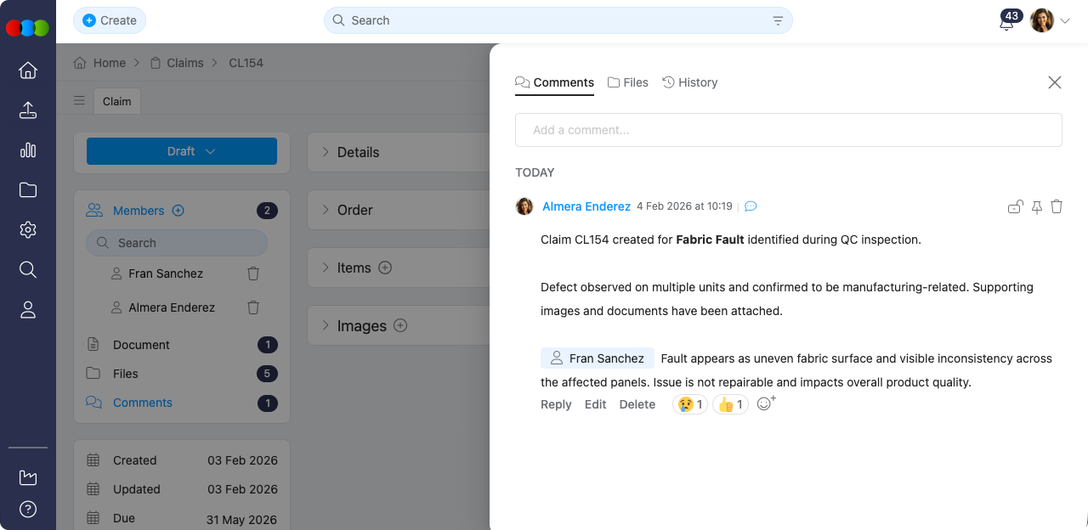Delete the comment using the trash icon
Screen dimensions: 1088x530
[1057, 206]
